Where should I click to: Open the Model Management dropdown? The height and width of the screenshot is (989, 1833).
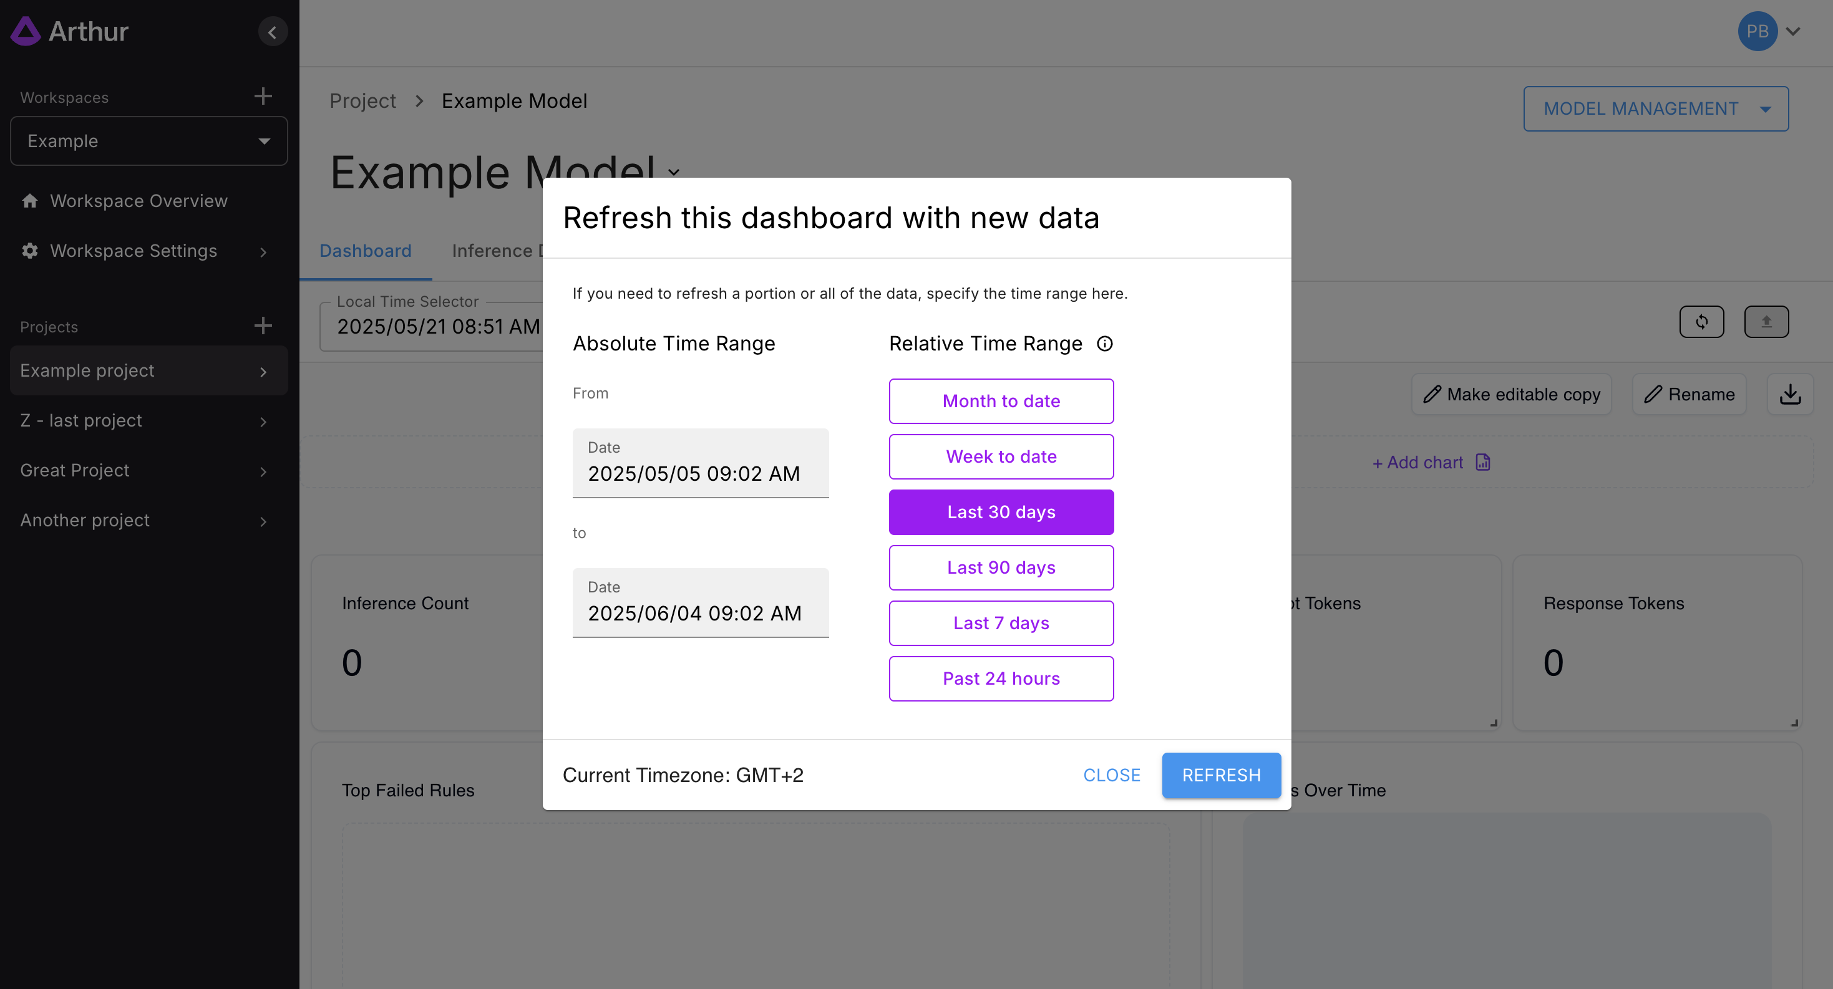(1655, 109)
